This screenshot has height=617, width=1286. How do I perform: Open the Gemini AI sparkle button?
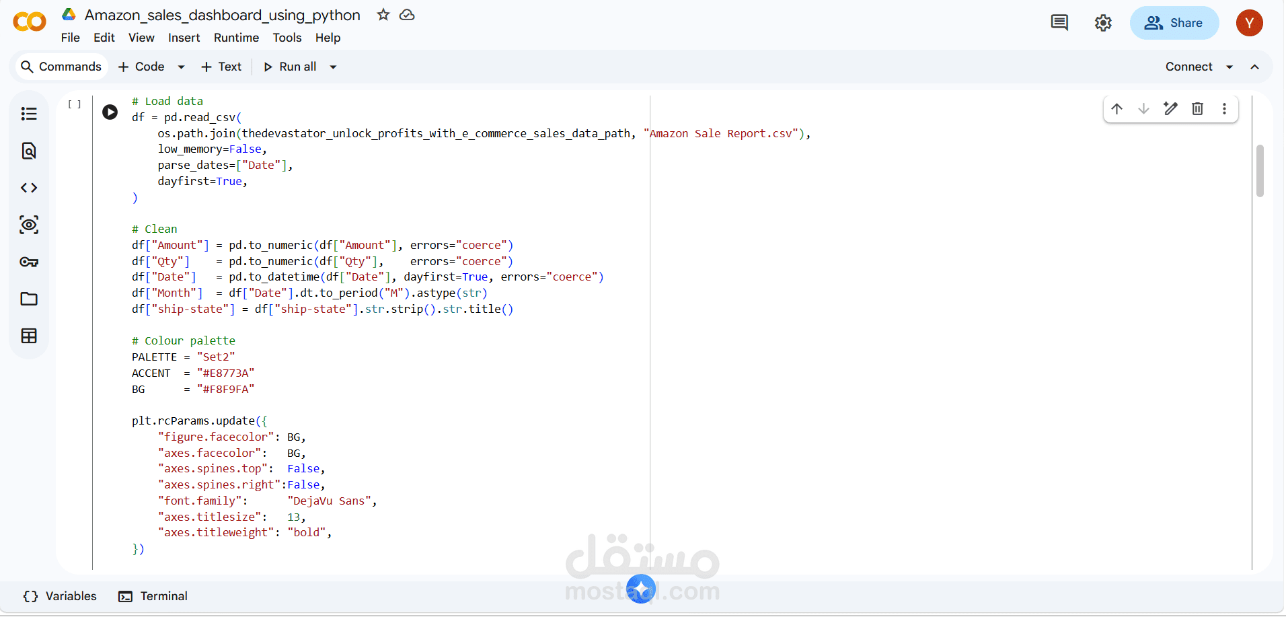point(641,589)
